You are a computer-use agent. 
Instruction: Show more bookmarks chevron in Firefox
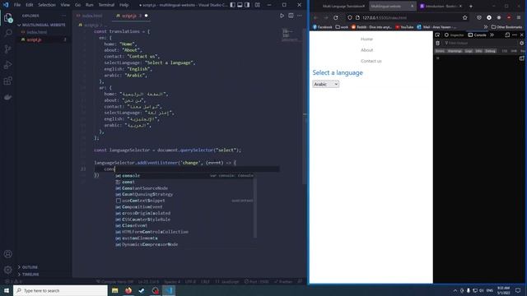[485, 27]
